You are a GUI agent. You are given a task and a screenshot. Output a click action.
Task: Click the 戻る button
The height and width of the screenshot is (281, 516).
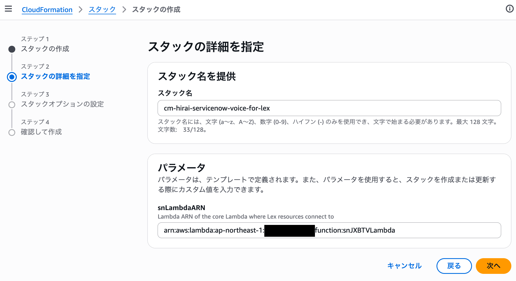(454, 266)
